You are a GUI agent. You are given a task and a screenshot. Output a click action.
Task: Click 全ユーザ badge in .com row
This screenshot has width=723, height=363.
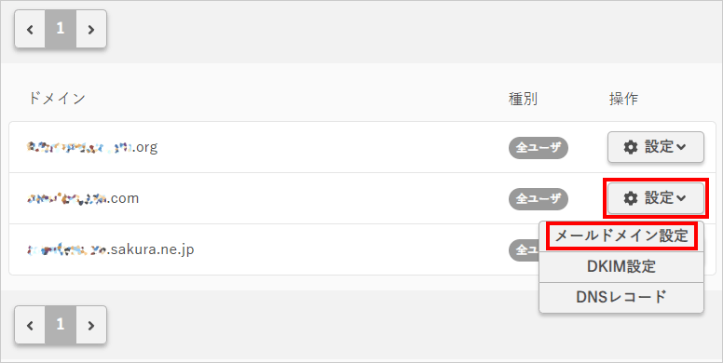[x=539, y=198]
